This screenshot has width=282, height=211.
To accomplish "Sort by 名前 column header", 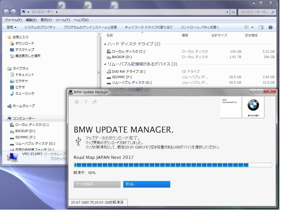I will 110,35.
